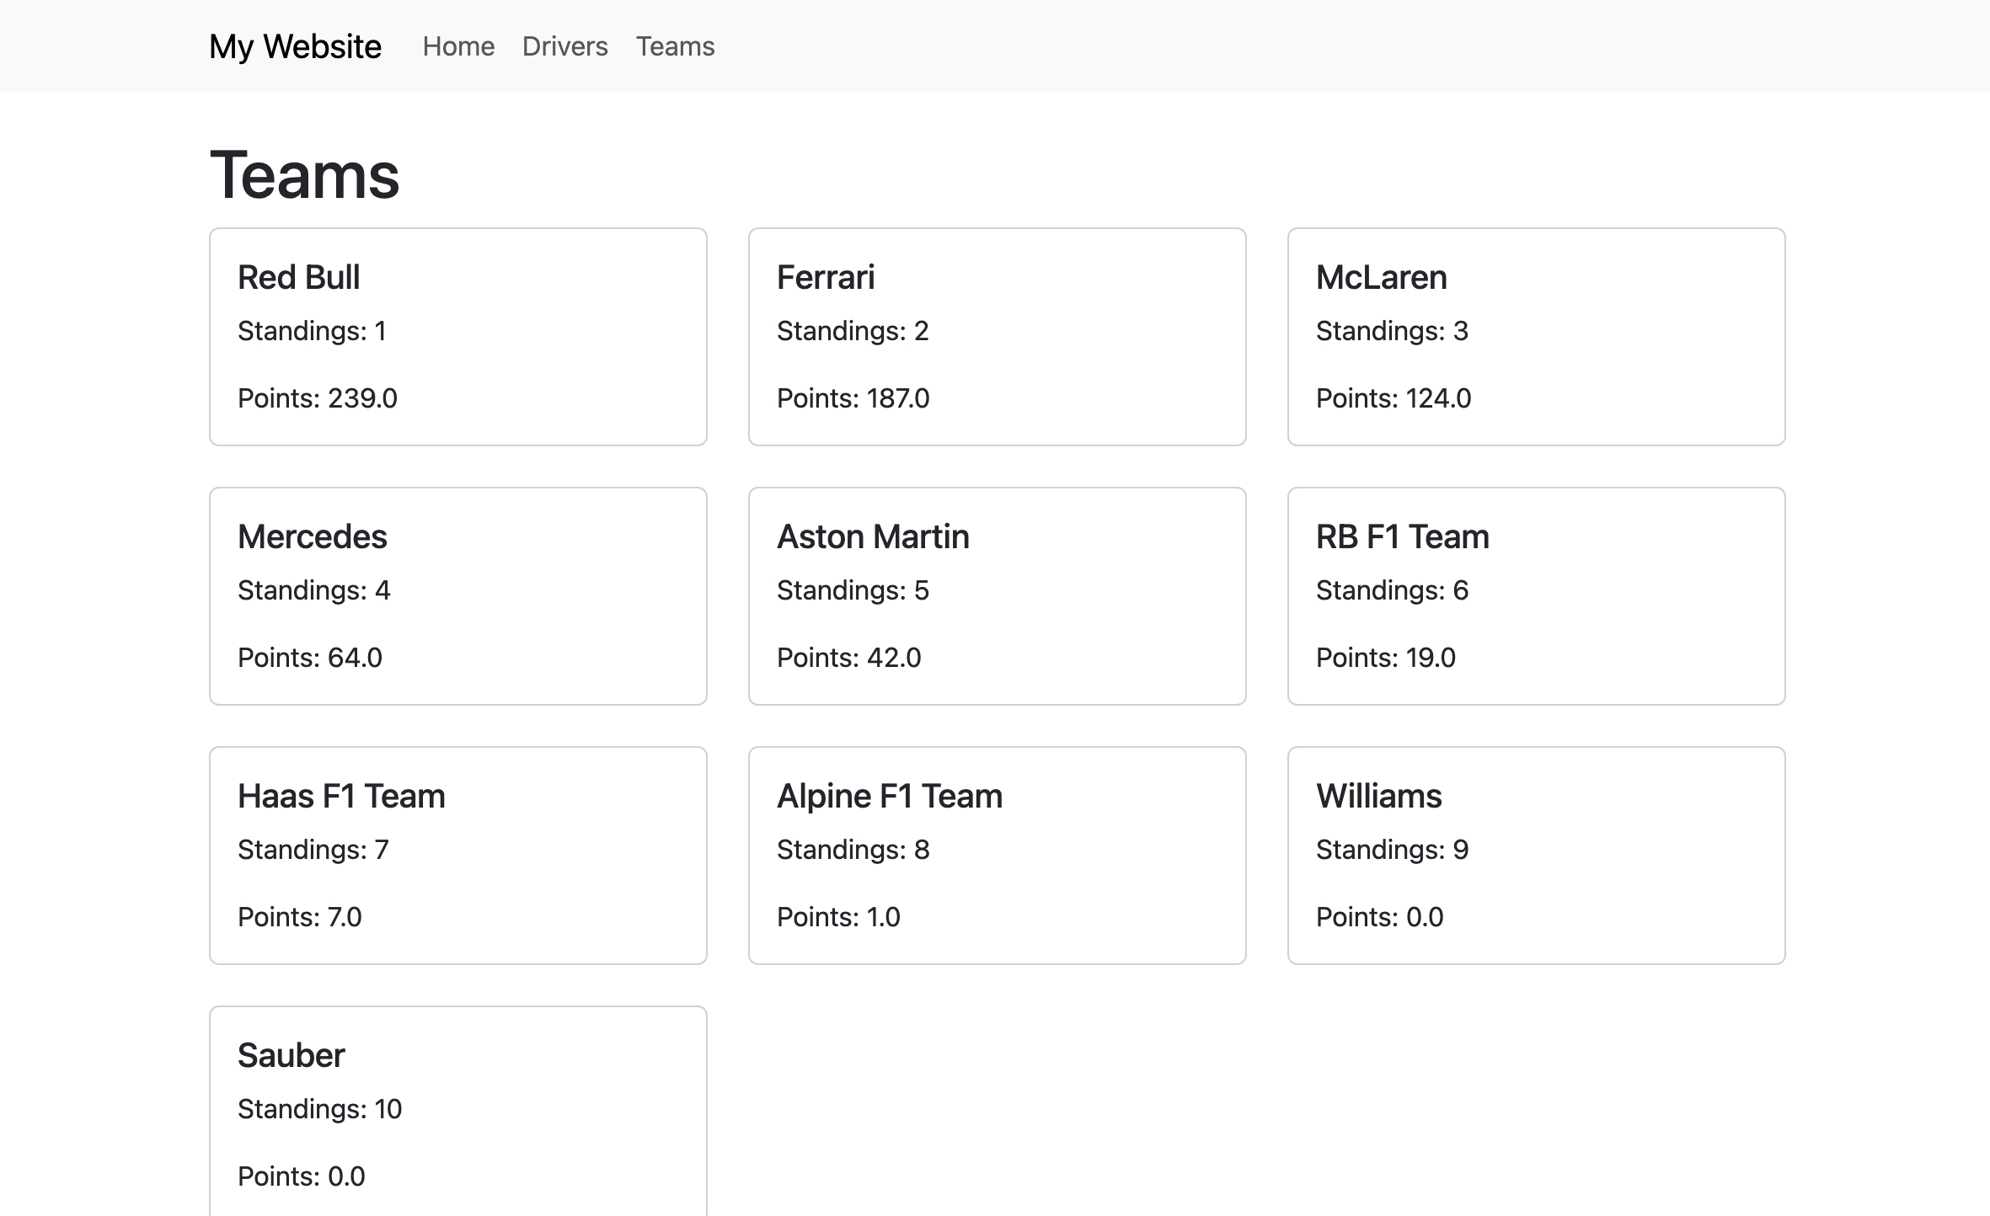Select 'Points: 19.0' text
1990x1216 pixels.
pos(1385,658)
